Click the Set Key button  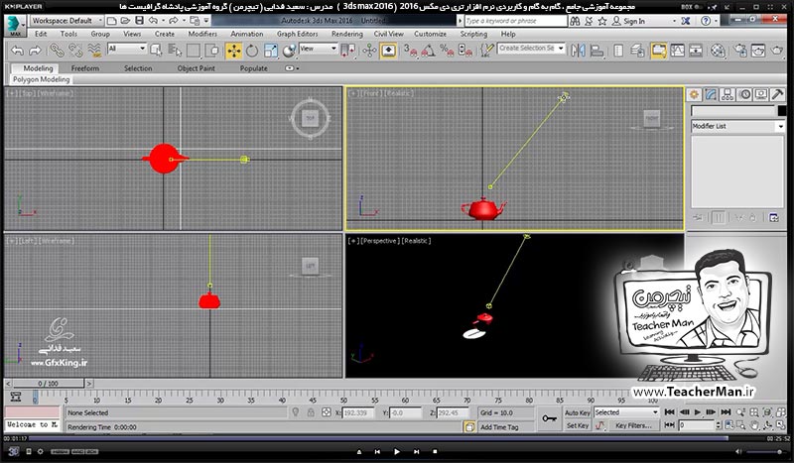point(578,425)
